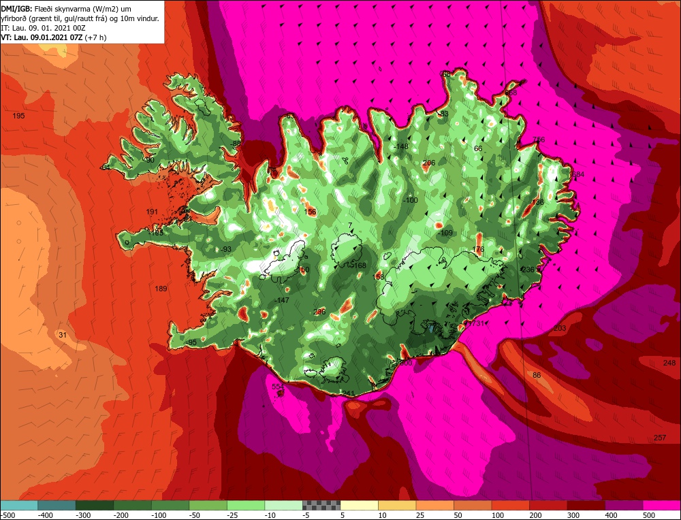The height and width of the screenshot is (520, 681).
Task: Click the -400 label on the legend scale
Action: point(45,515)
